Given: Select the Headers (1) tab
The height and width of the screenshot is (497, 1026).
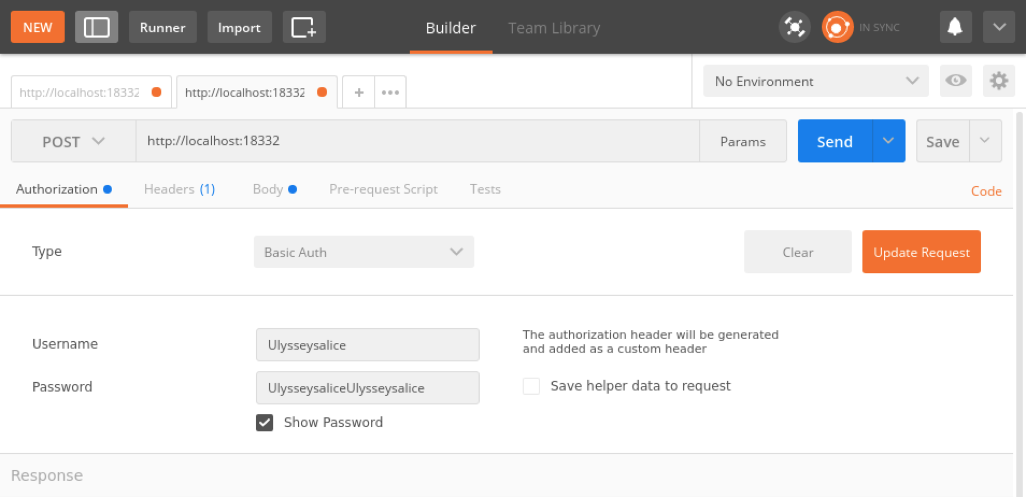Looking at the screenshot, I should click(179, 189).
